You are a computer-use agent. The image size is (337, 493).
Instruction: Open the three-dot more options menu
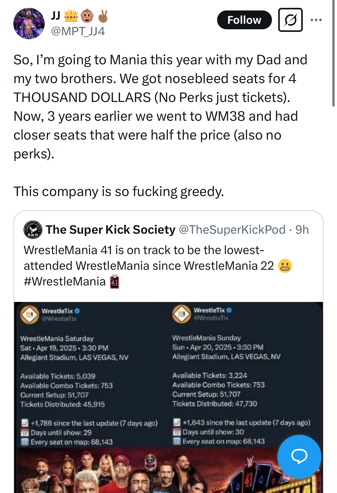(x=316, y=20)
